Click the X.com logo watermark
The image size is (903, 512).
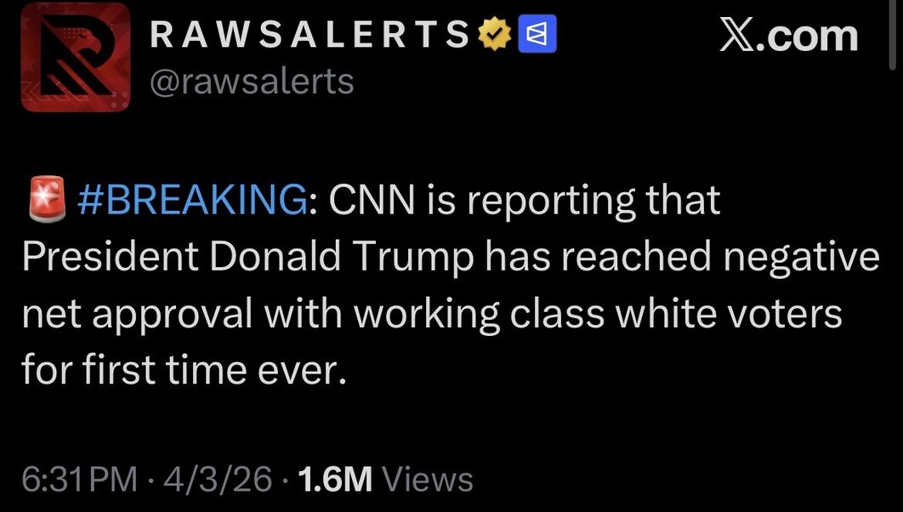coord(788,36)
